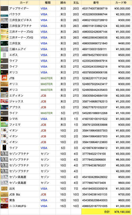Image resolution: width=132 pixels, height=215 pixels.
Task: Select the ¥30,000,000 limit cell
Action: pyautogui.click(x=121, y=8)
